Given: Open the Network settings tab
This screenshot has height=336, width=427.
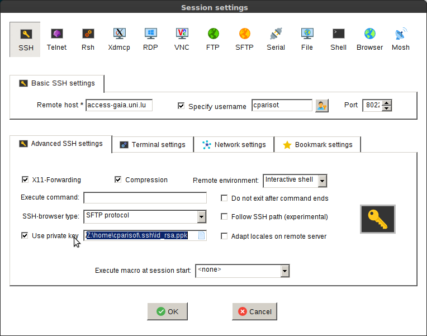Looking at the screenshot, I should 234,145.
